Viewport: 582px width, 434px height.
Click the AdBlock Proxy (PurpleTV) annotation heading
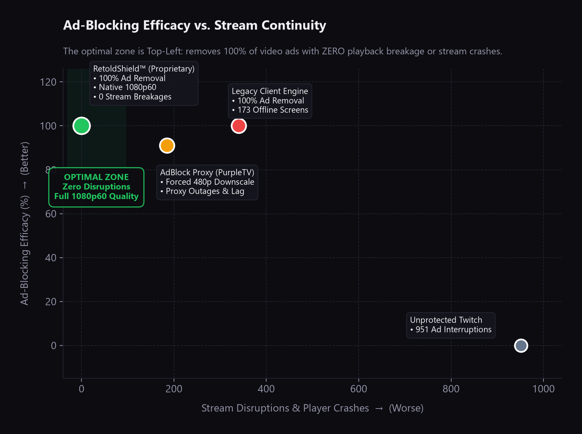click(207, 173)
